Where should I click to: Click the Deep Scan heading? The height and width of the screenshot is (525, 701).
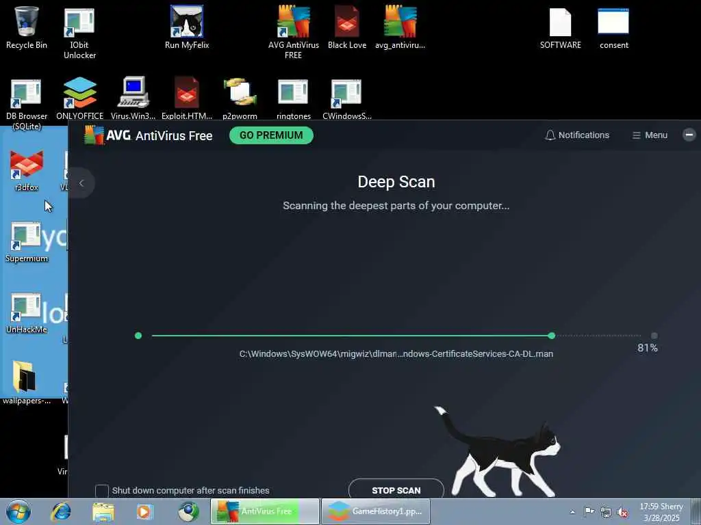pos(396,182)
